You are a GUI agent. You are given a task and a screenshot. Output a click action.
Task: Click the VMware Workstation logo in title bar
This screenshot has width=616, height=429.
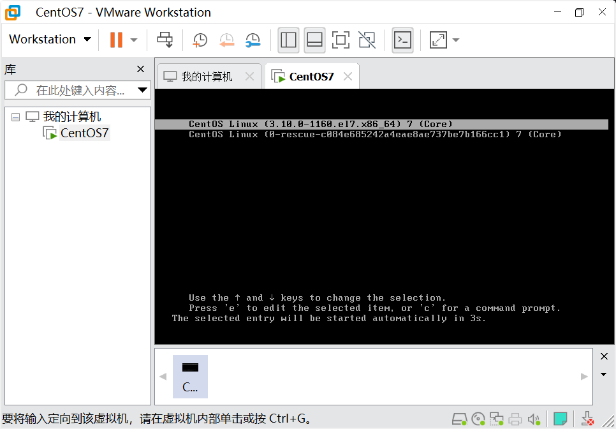(13, 13)
